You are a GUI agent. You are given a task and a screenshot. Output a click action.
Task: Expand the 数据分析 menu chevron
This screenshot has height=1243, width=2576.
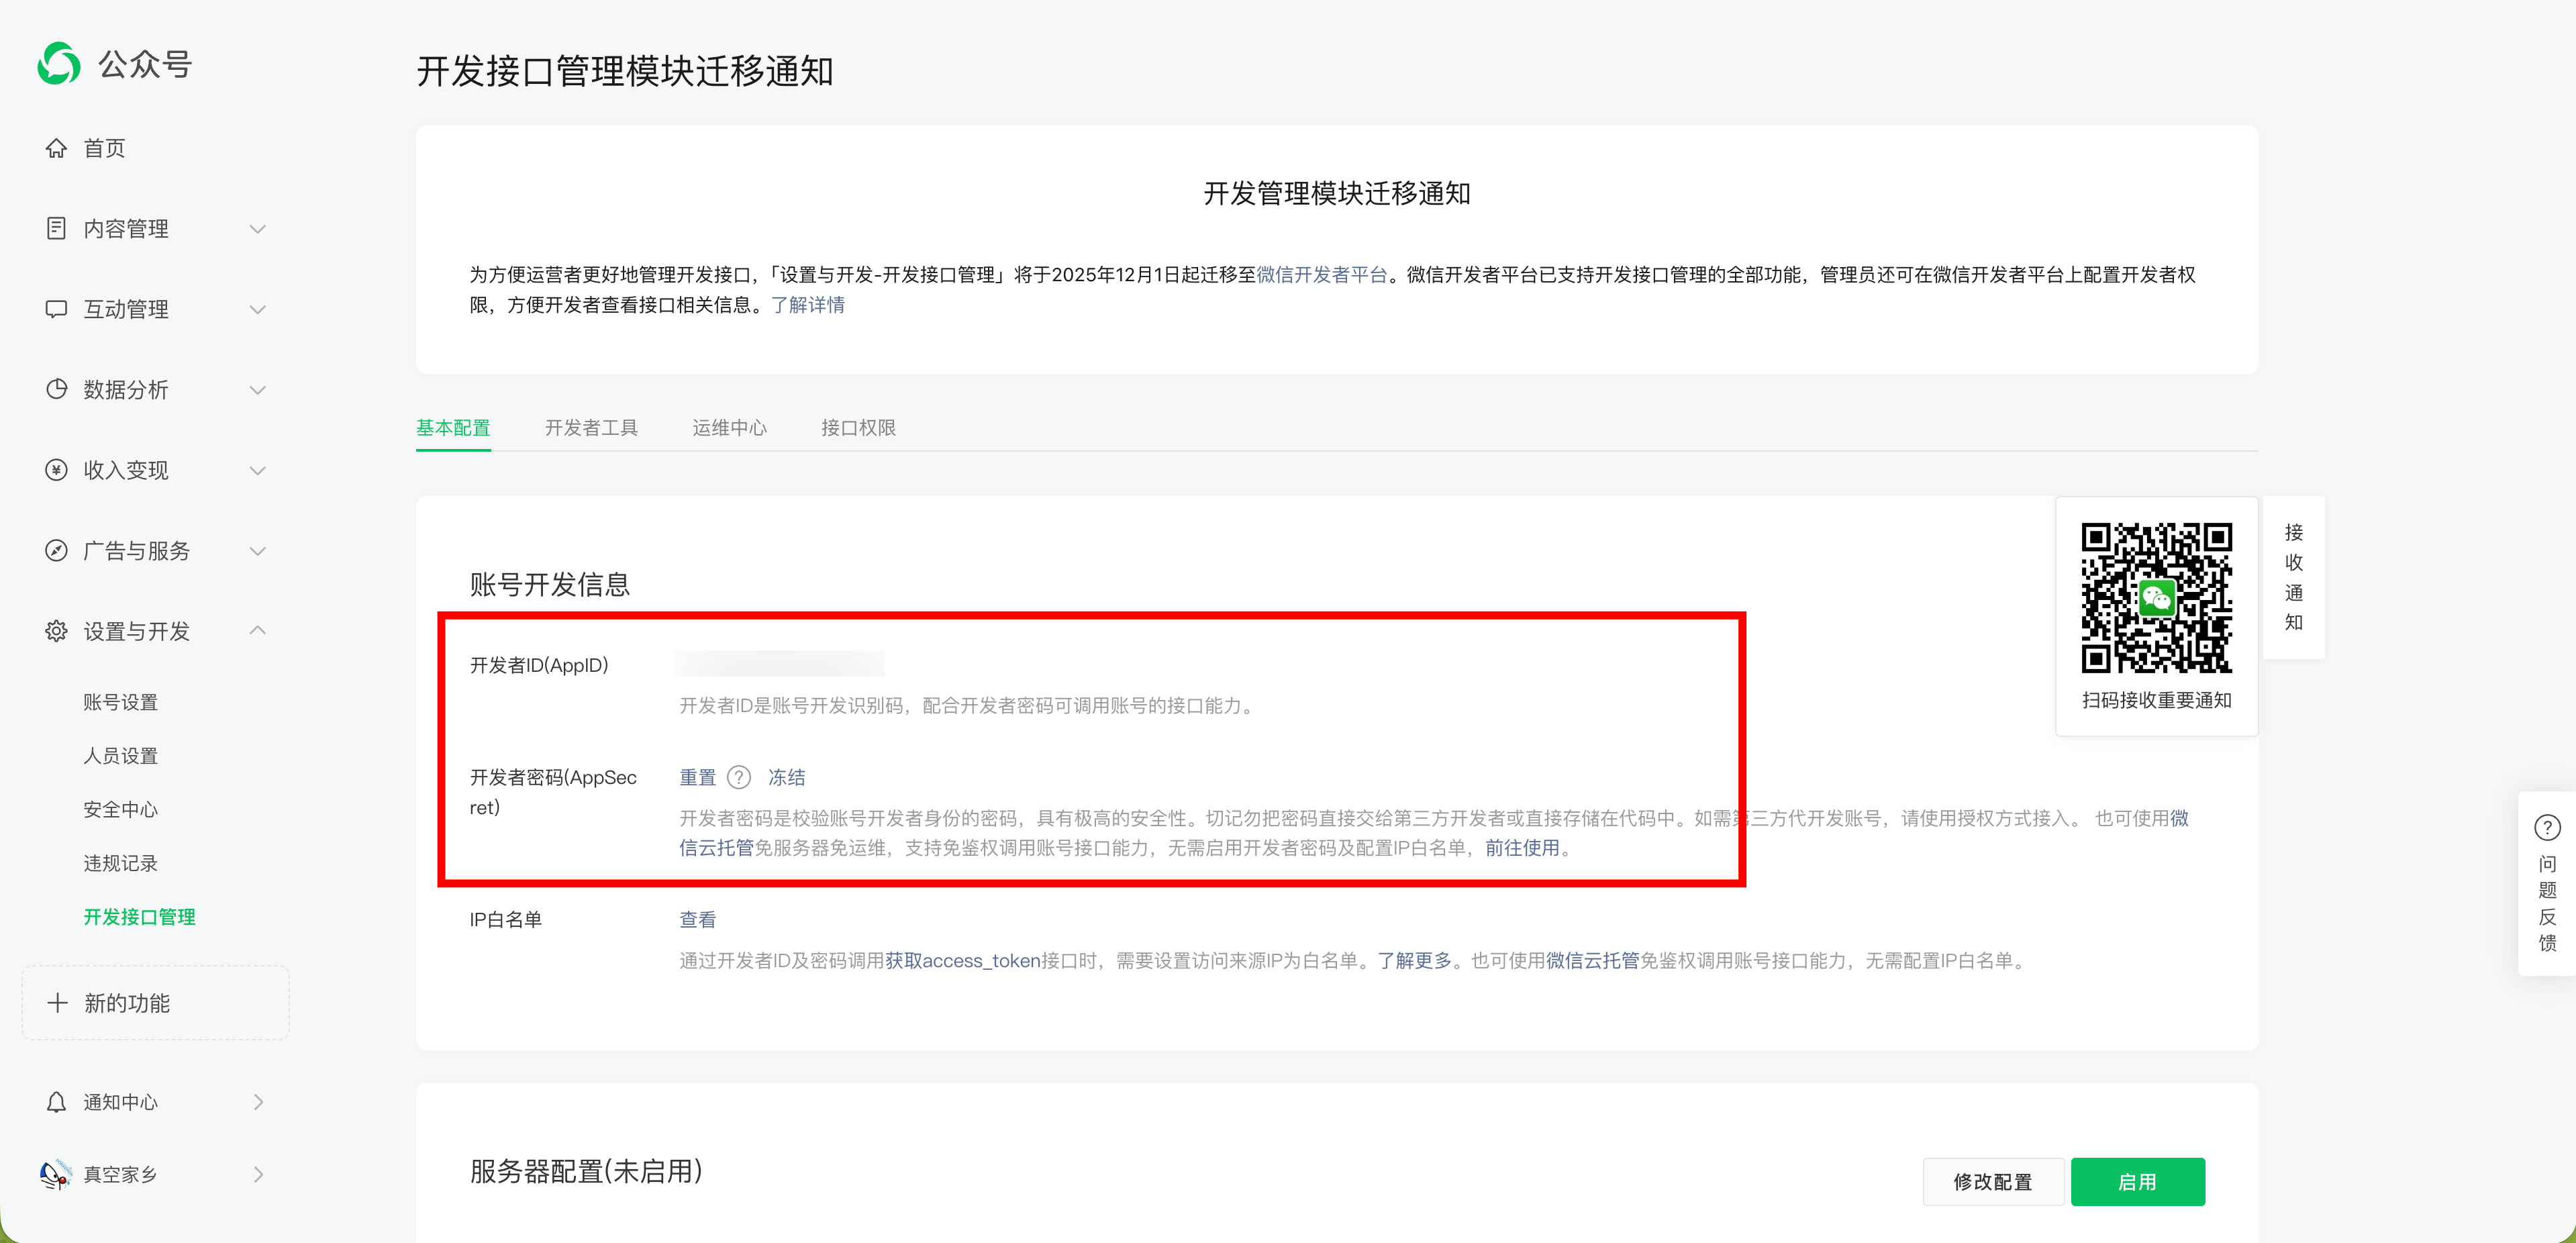click(258, 390)
